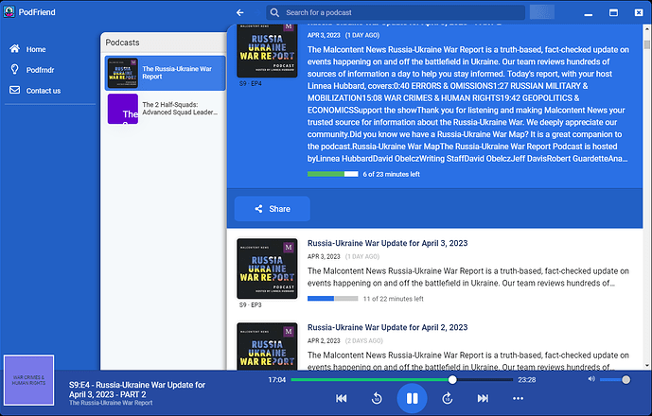652x416 pixels.
Task: Click the Share button
Action: point(273,209)
